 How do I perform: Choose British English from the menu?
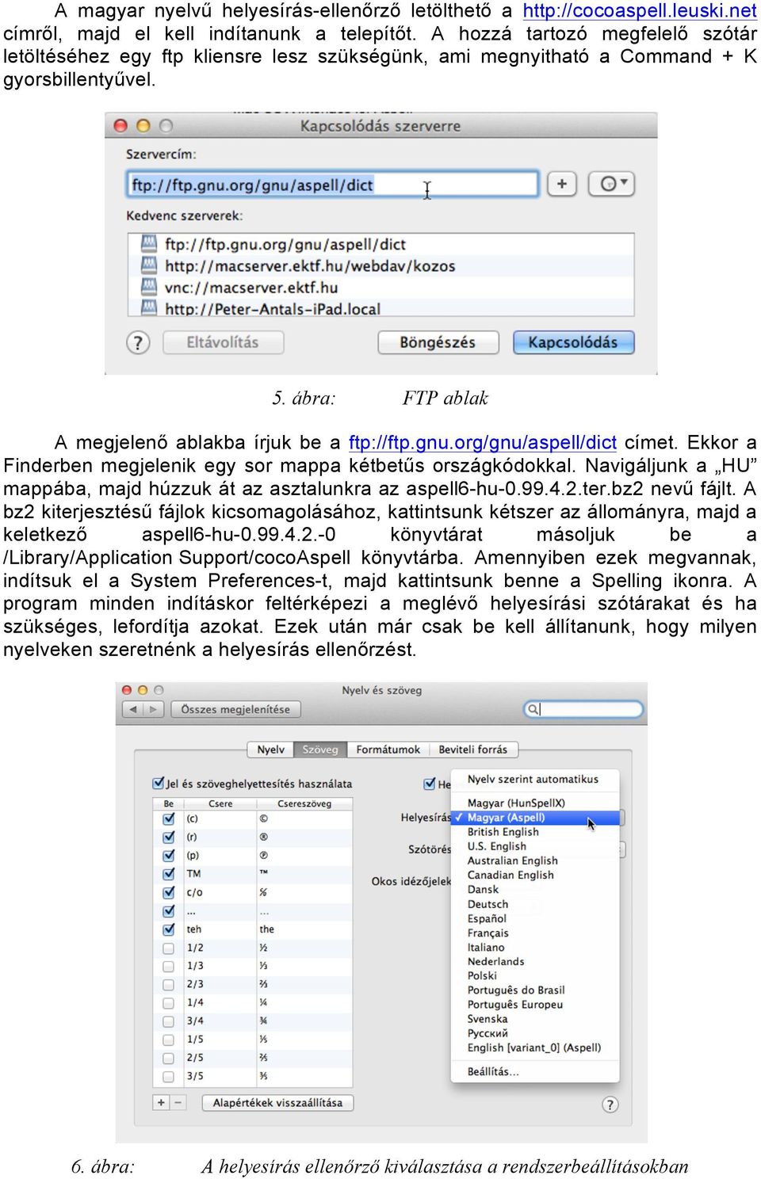click(x=535, y=832)
